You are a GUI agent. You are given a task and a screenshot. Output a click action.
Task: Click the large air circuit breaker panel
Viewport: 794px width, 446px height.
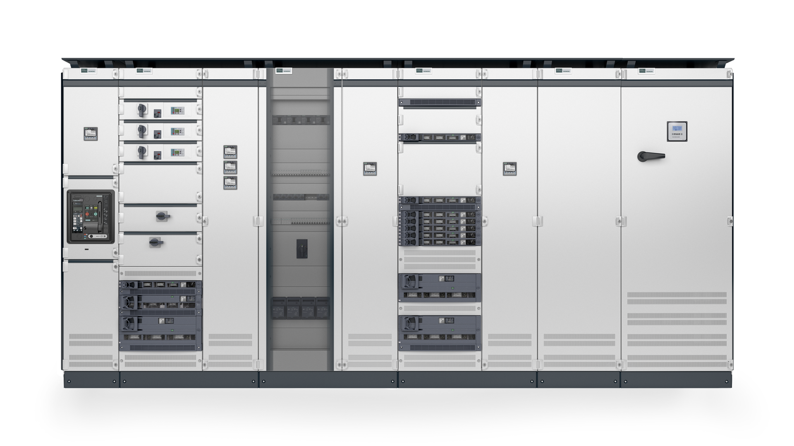pyautogui.click(x=91, y=216)
